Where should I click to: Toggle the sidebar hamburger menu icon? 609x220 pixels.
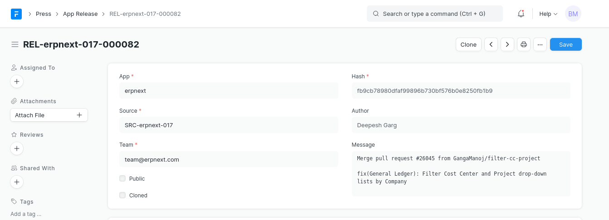click(x=15, y=44)
